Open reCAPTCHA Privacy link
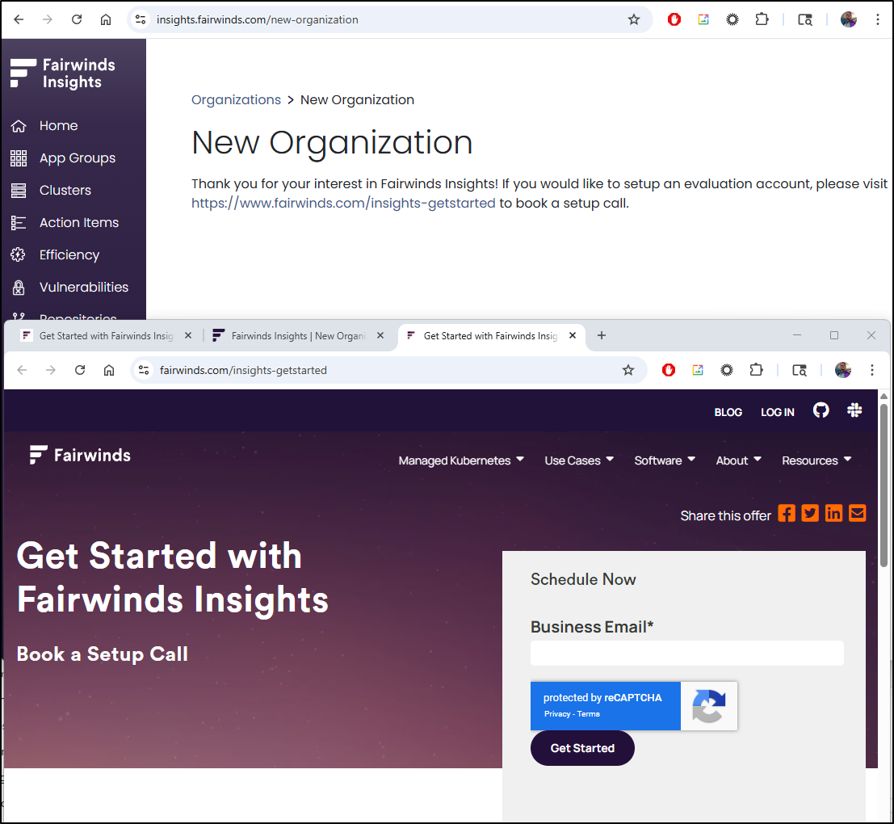 (556, 714)
